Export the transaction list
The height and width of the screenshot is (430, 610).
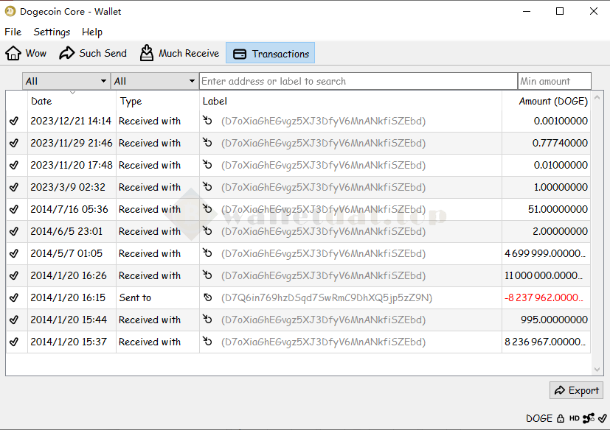[x=576, y=390]
